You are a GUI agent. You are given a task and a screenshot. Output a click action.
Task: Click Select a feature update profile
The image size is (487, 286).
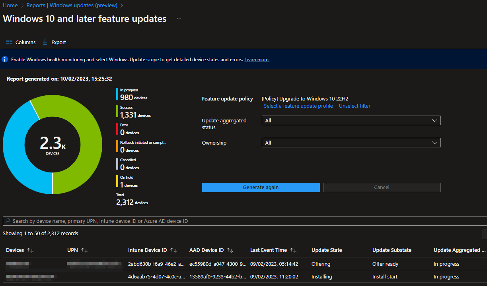click(298, 106)
